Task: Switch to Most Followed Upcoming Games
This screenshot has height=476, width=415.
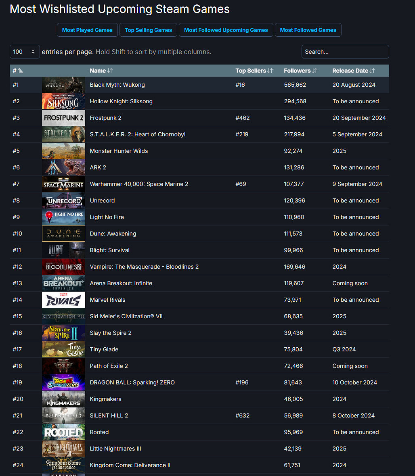Action: coord(226,30)
